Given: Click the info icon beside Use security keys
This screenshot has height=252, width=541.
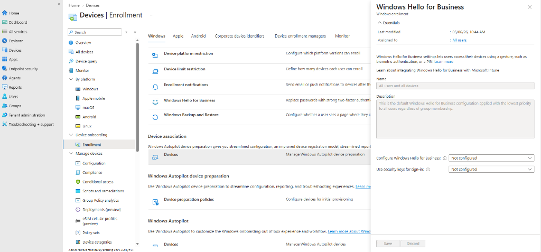Looking at the screenshot, I should point(428,170).
